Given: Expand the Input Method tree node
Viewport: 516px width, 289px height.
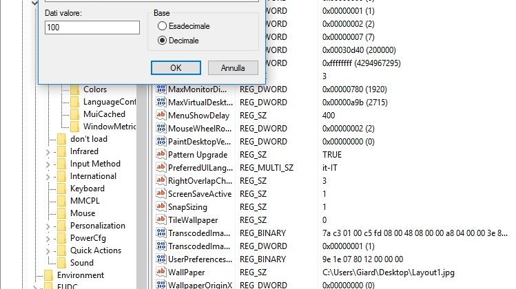Looking at the screenshot, I should click(48, 164).
